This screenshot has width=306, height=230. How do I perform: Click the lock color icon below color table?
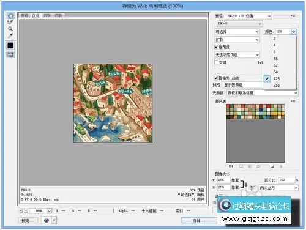[258, 166]
